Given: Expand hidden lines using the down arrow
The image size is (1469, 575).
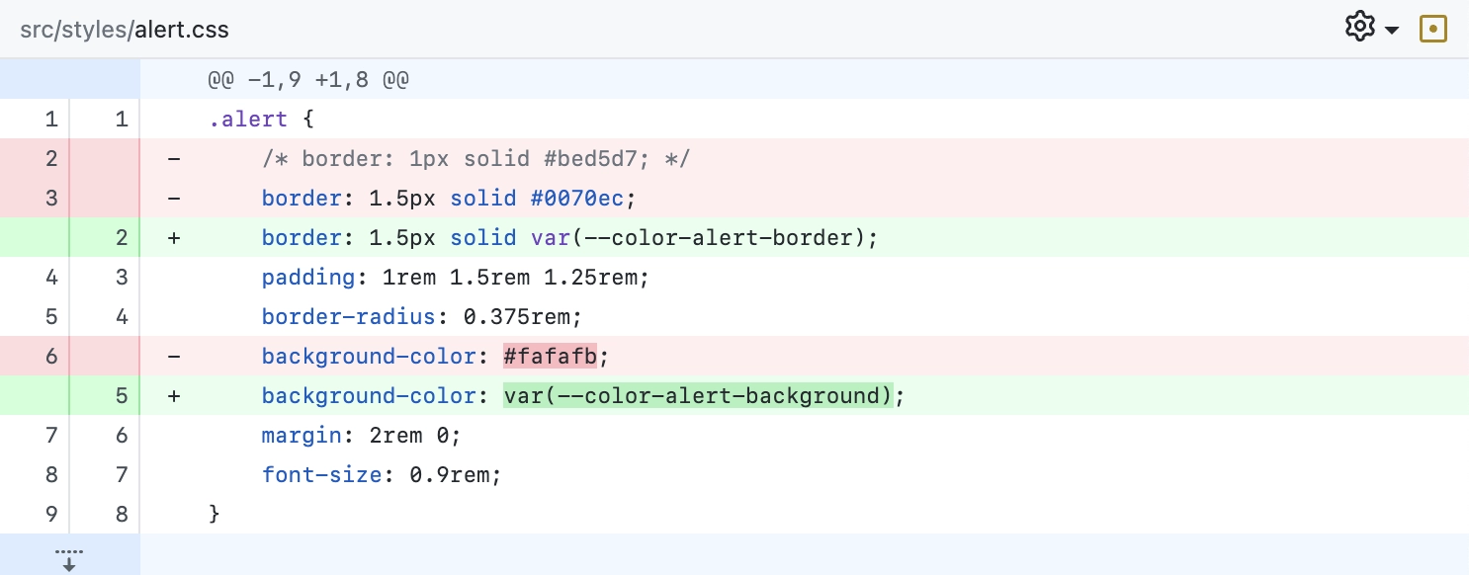Looking at the screenshot, I should click(x=68, y=563).
